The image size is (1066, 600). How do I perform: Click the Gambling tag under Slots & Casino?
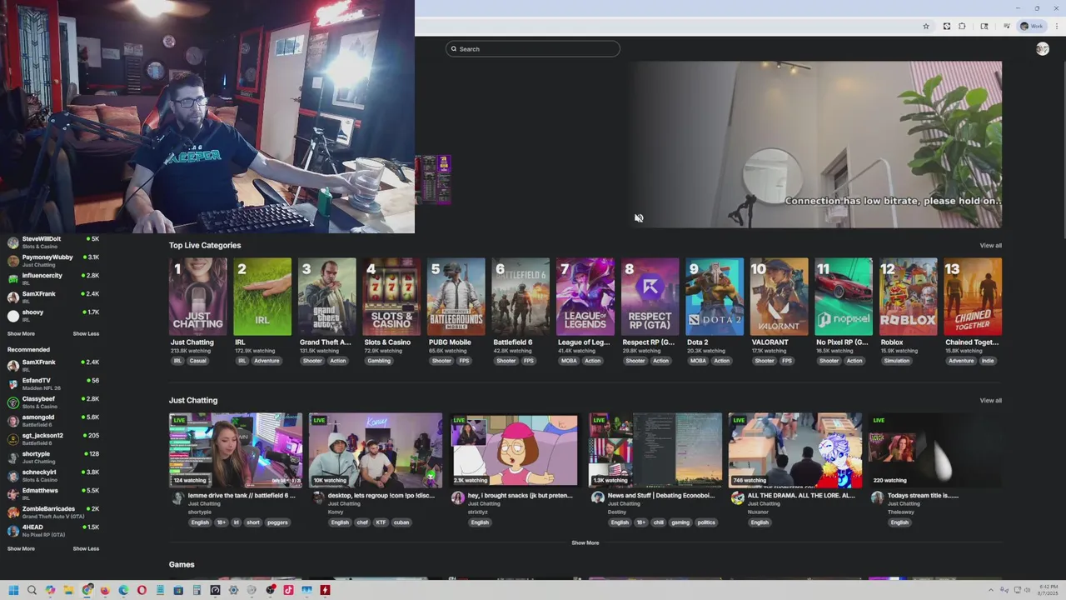point(378,361)
